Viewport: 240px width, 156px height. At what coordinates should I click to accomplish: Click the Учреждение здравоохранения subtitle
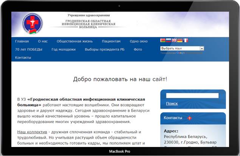tap(89, 15)
